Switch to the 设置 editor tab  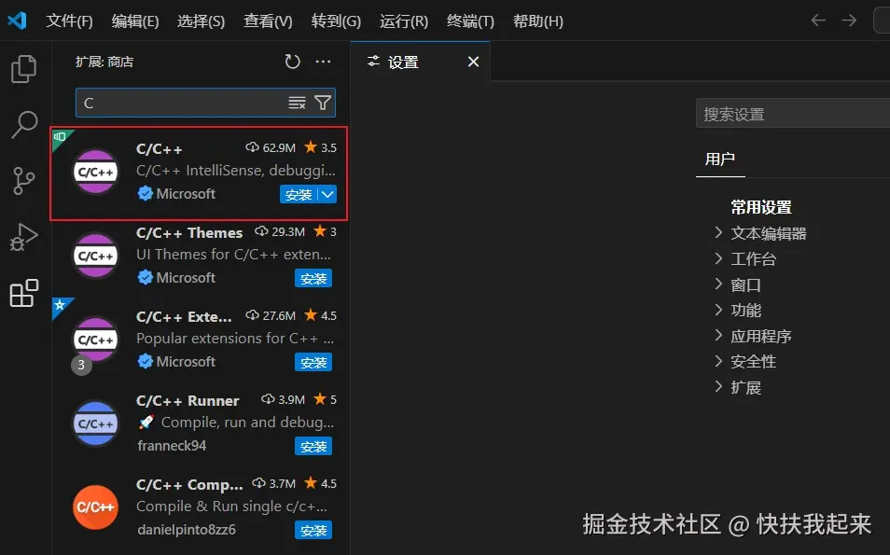pos(420,62)
